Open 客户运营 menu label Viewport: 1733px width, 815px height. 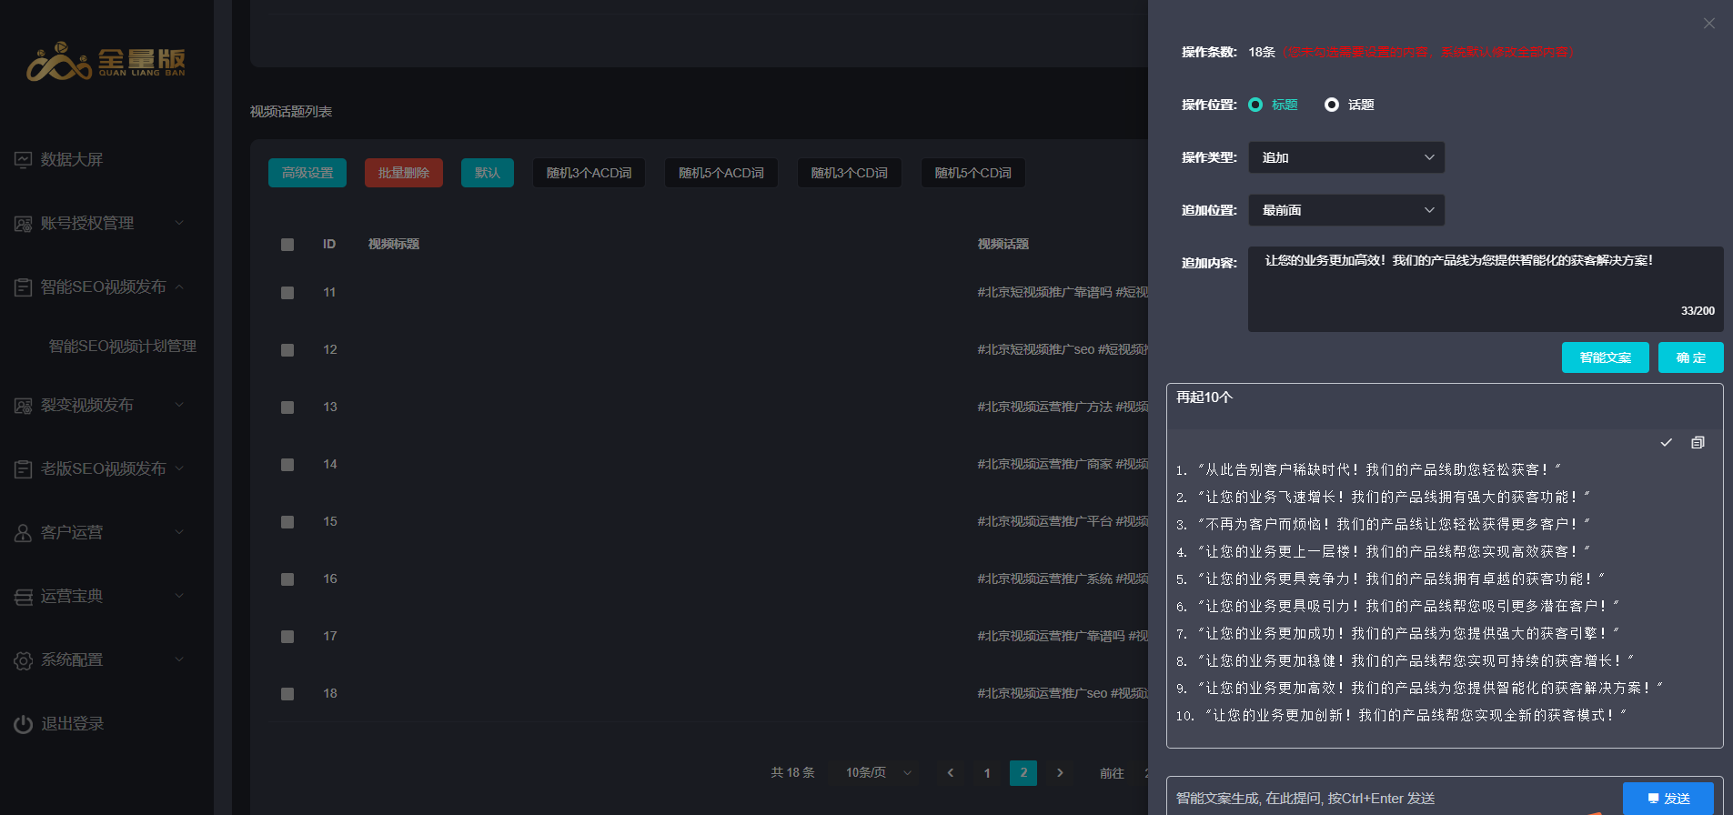tap(72, 533)
